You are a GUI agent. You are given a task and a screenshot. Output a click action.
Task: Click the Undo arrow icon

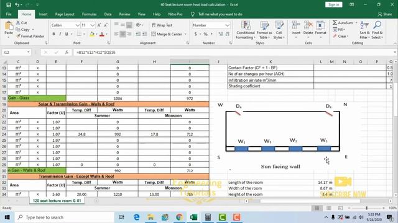point(17,5)
